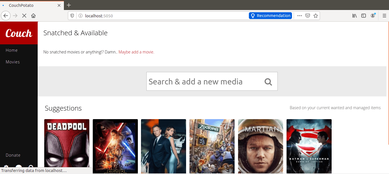Close the CouchPotato tab
The width and height of the screenshot is (389, 174).
click(59, 5)
